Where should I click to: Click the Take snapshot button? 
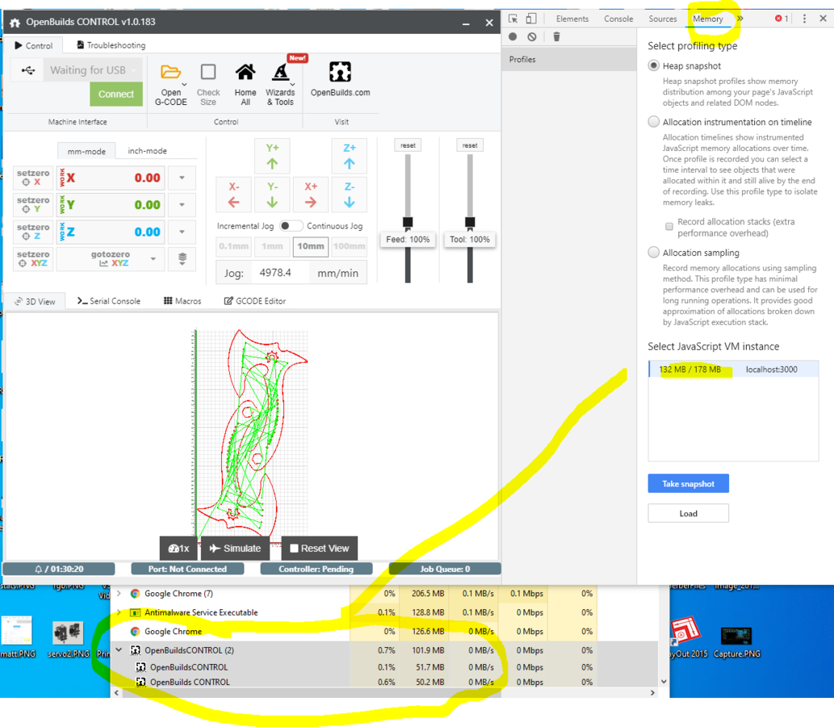(x=688, y=484)
